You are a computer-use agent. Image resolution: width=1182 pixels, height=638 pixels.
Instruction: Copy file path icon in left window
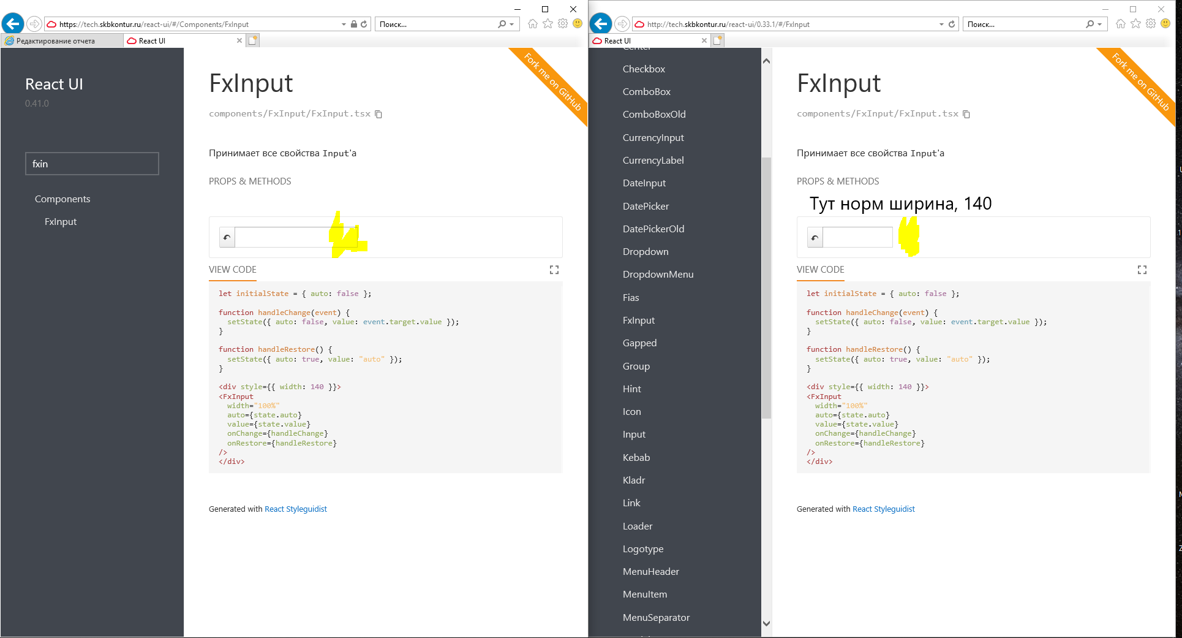pos(378,114)
